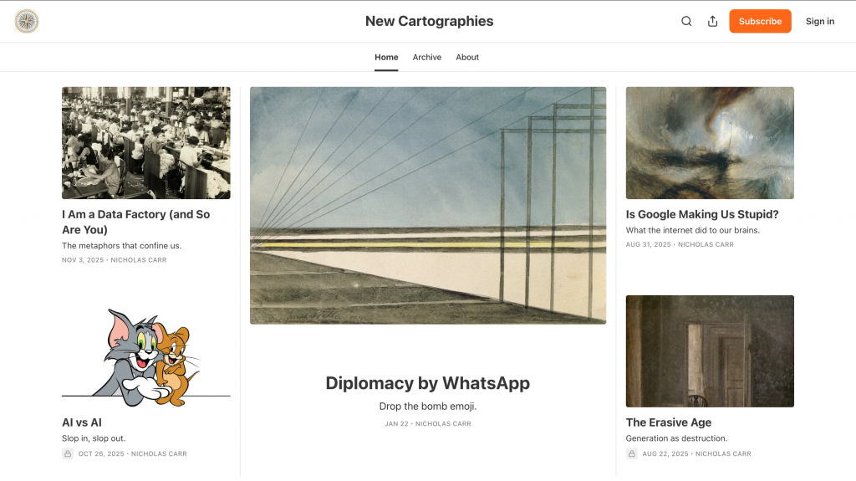Open the share icon in header
The image size is (856, 481).
coord(712,21)
